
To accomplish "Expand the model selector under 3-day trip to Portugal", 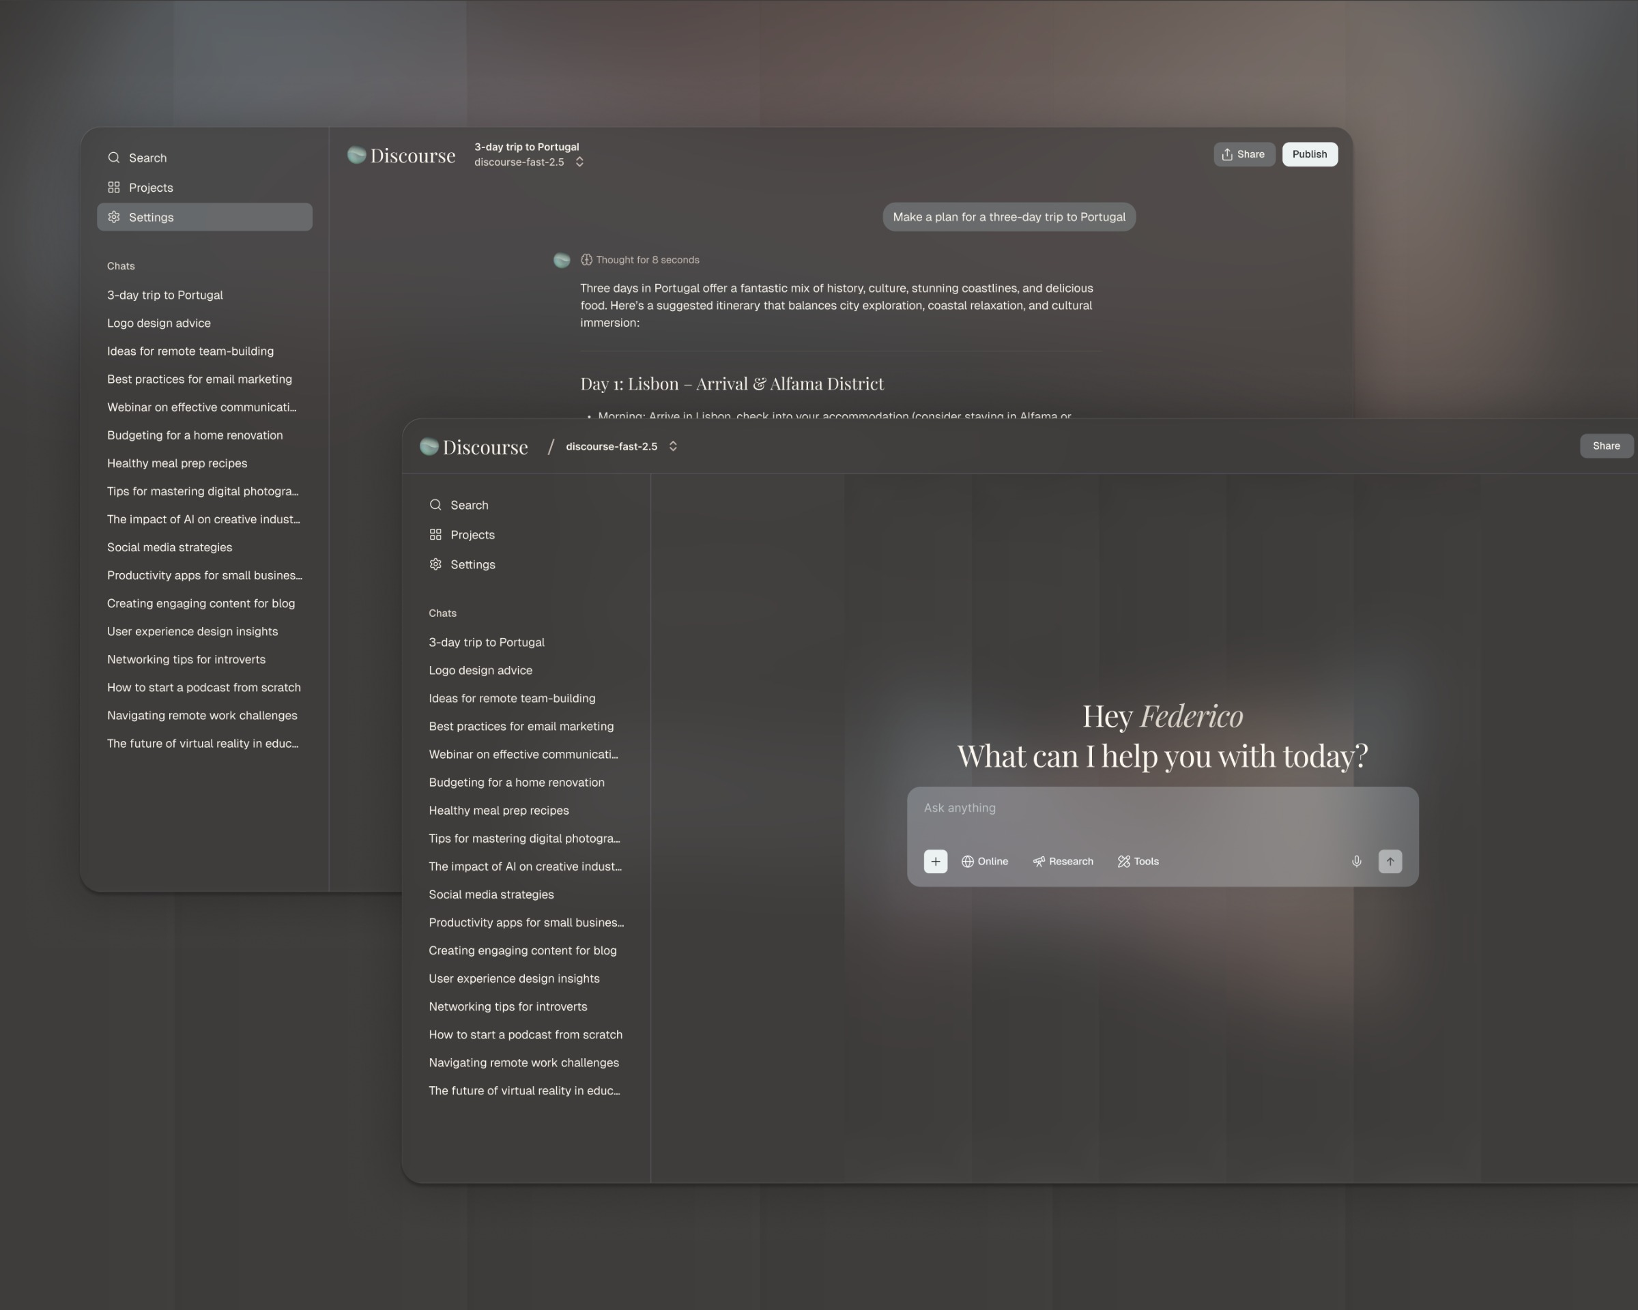I will [x=579, y=162].
